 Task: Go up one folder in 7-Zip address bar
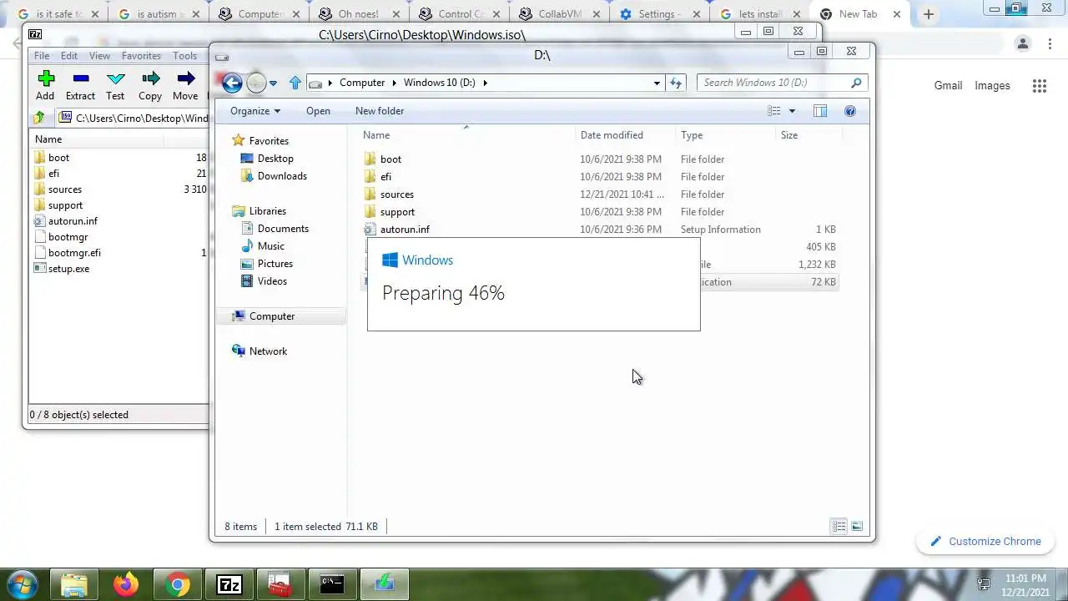pyautogui.click(x=39, y=118)
